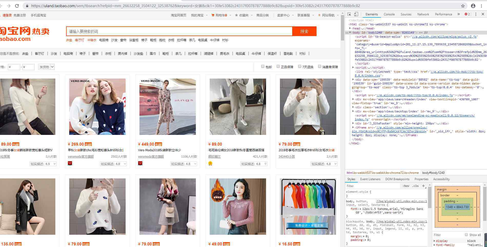Open the Accessibility tab
The image size is (487, 247).
[x=441, y=179]
